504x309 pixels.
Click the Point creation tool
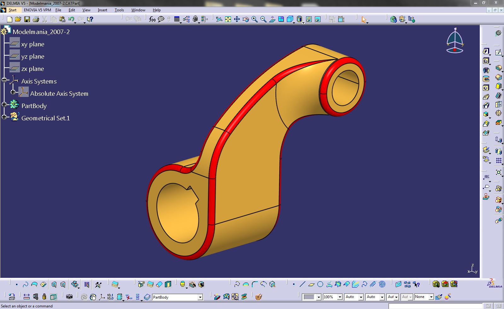pos(293,284)
